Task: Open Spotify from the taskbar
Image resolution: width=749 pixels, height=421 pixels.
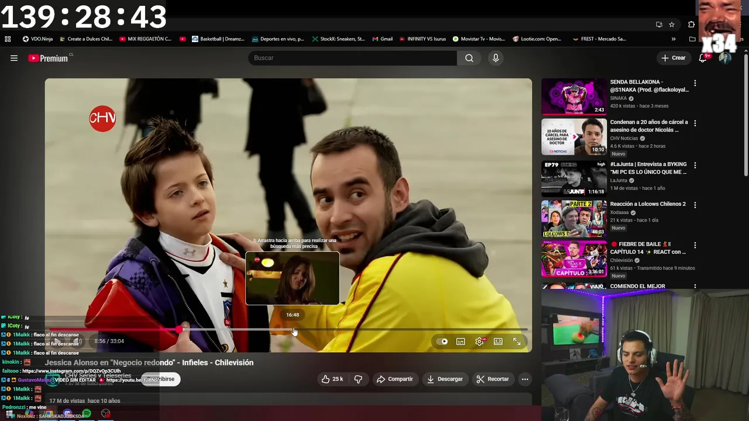Action: [x=86, y=414]
